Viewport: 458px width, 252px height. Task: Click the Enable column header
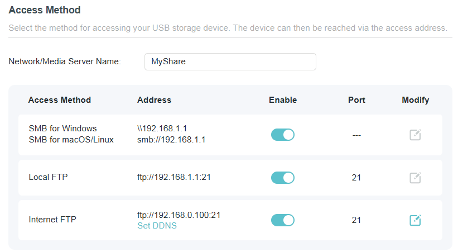(x=283, y=100)
